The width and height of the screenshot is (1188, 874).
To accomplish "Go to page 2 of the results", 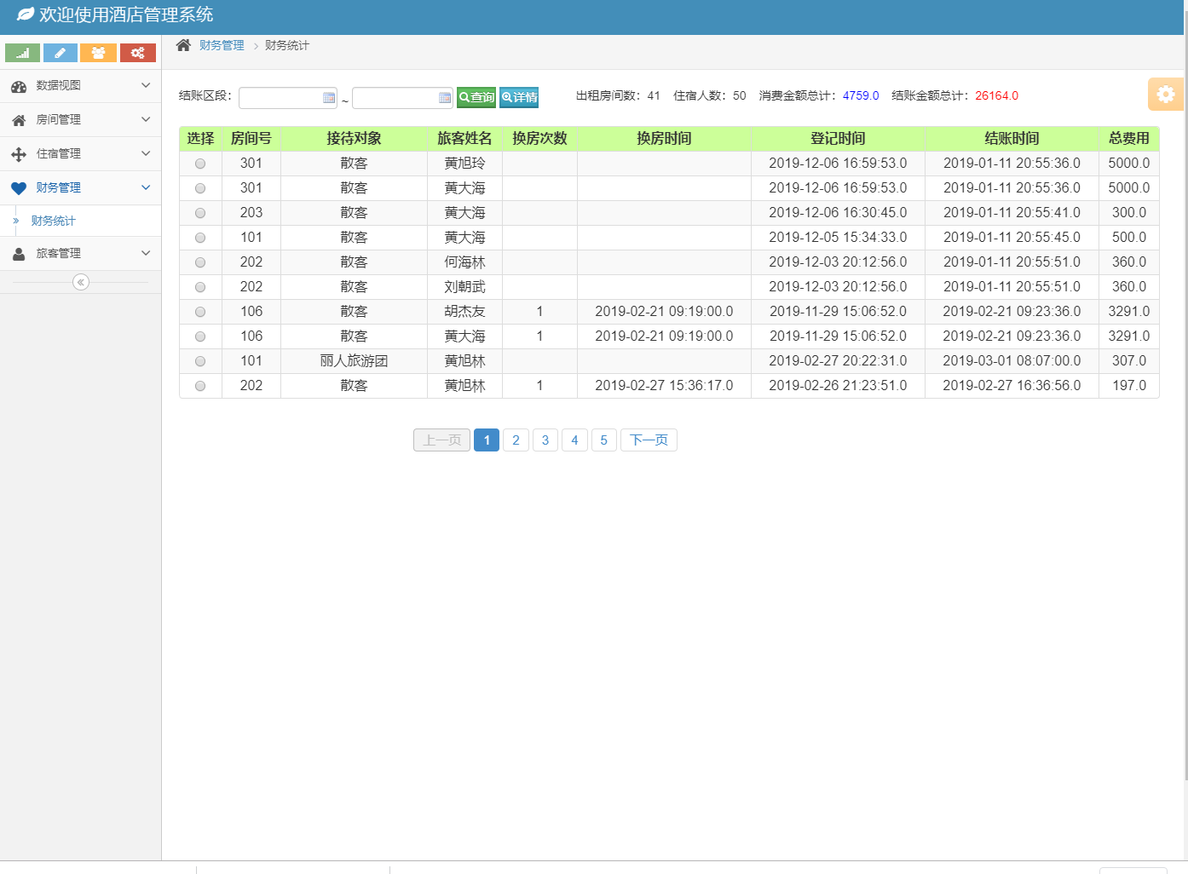I will coord(516,440).
